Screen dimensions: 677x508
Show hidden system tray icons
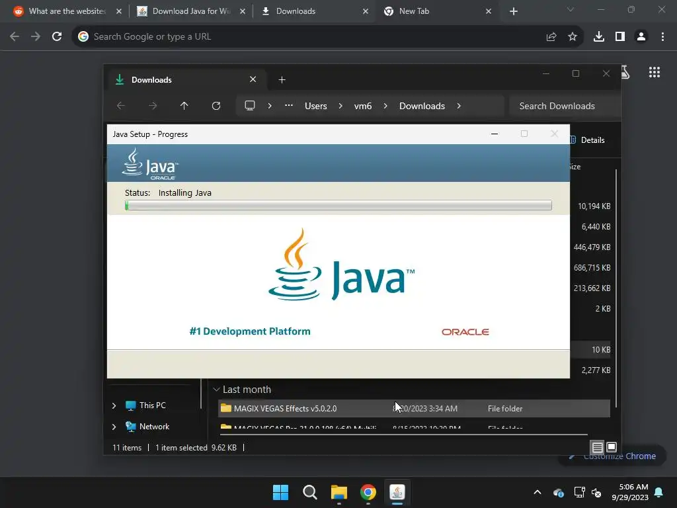(537, 492)
